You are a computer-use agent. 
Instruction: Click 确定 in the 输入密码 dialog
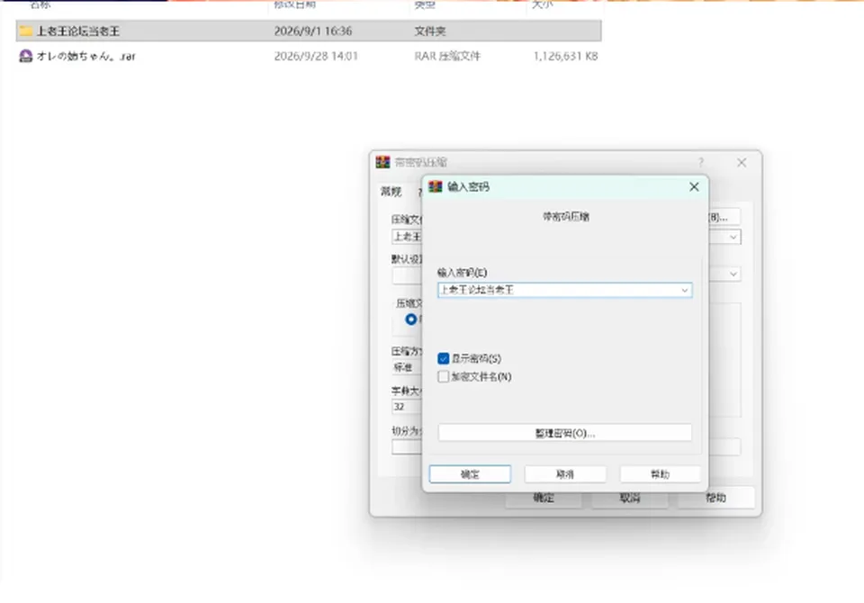tap(470, 474)
